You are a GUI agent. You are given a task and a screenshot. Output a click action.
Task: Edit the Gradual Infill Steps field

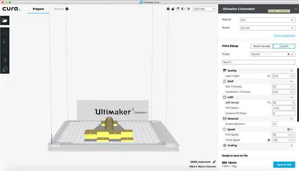(x=284, y=113)
